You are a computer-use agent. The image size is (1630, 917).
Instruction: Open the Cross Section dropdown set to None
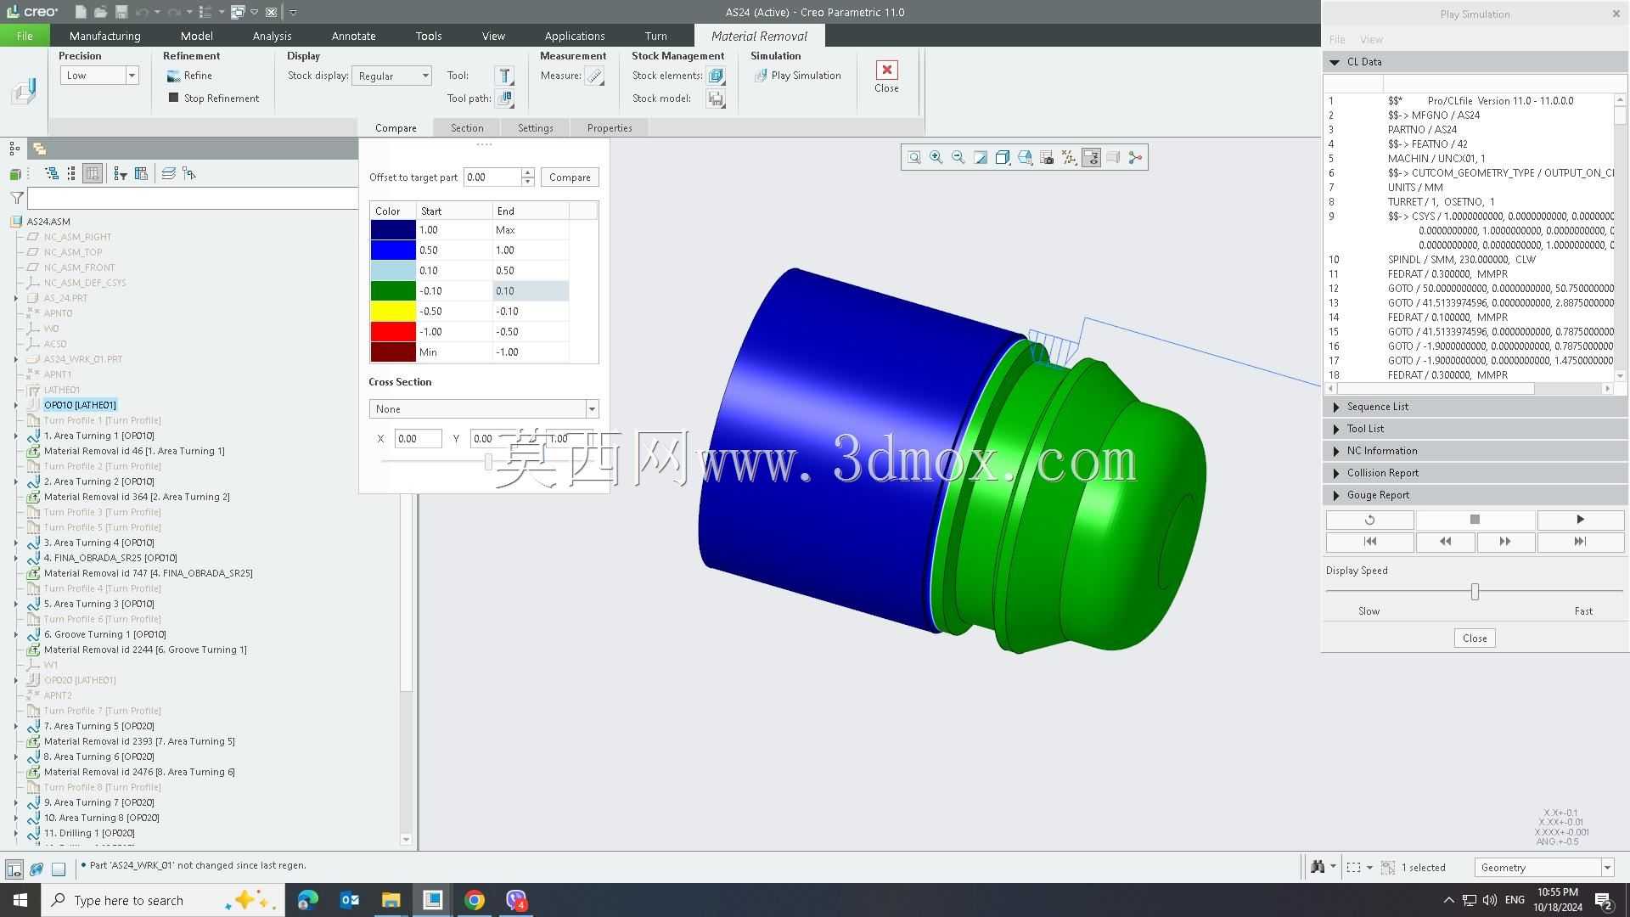(x=484, y=409)
